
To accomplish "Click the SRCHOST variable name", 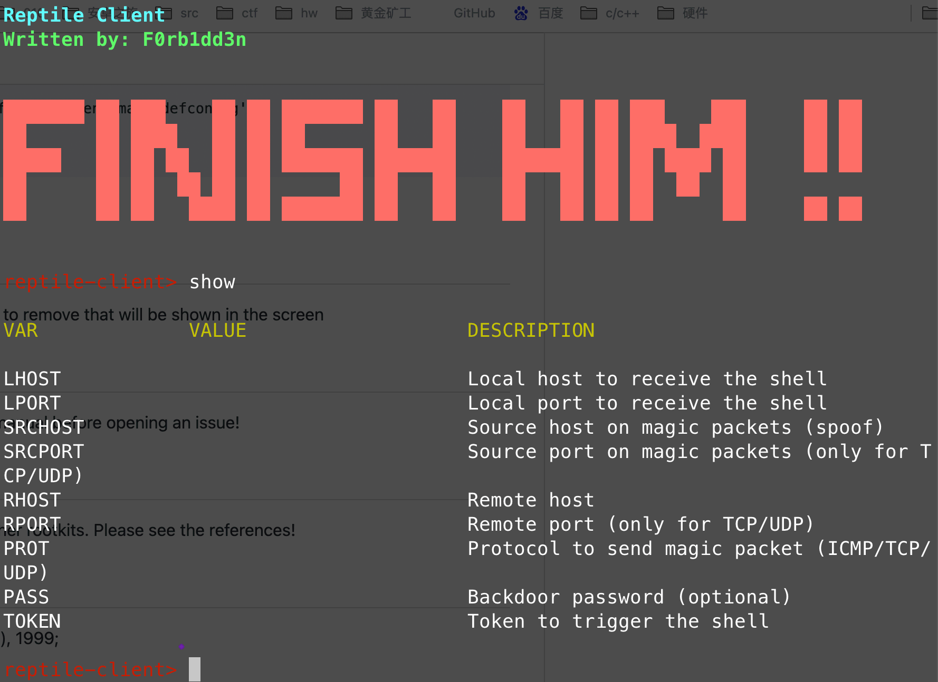I will tap(44, 427).
